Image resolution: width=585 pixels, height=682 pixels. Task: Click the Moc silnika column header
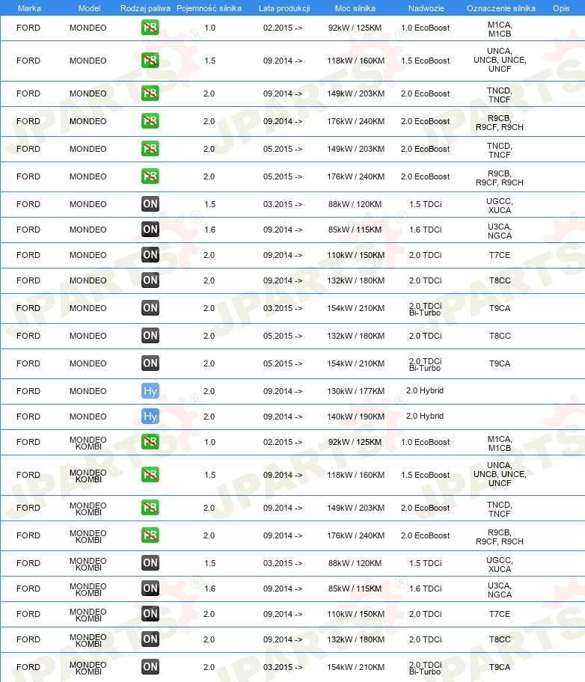pos(355,8)
